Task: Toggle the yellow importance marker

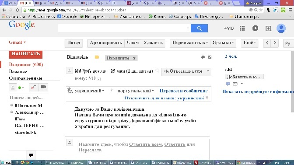Action: tap(97, 57)
